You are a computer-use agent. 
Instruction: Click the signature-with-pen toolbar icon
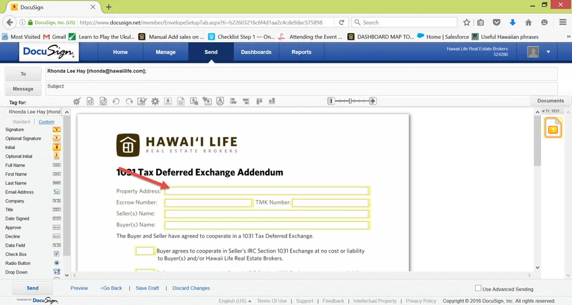pyautogui.click(x=142, y=101)
